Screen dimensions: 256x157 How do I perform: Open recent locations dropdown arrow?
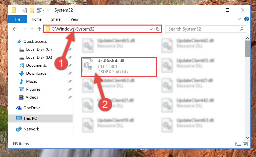coord(32,29)
